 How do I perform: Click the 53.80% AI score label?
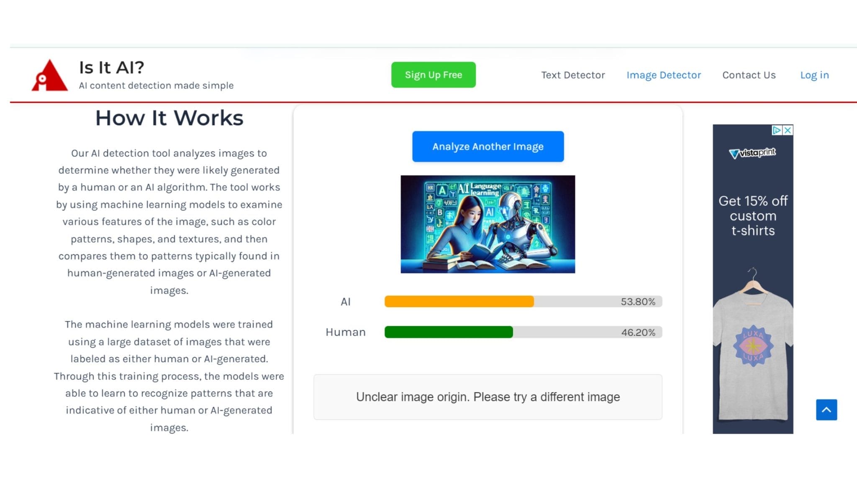pyautogui.click(x=637, y=302)
